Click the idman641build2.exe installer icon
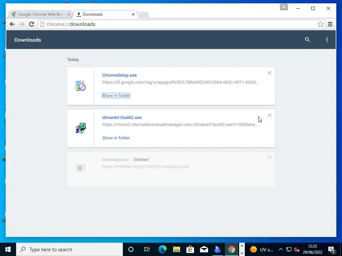This screenshot has height=256, width=342. [80, 128]
